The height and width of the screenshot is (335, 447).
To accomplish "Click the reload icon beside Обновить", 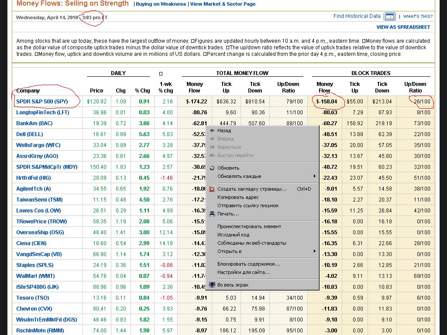I will pos(212,168).
